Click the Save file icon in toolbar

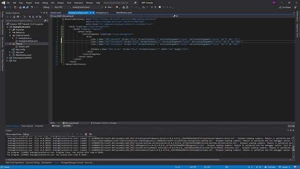pos(24,8)
